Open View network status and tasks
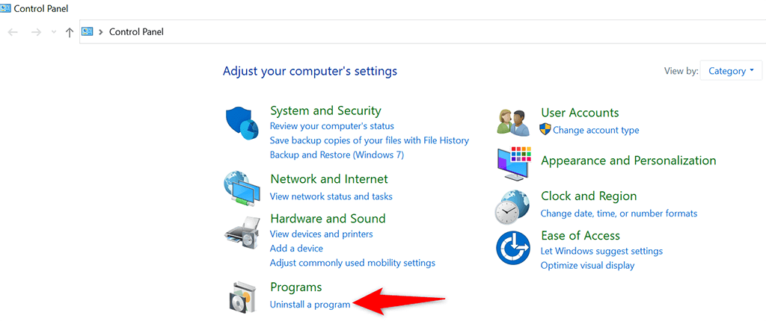766x321 pixels. pyautogui.click(x=331, y=196)
